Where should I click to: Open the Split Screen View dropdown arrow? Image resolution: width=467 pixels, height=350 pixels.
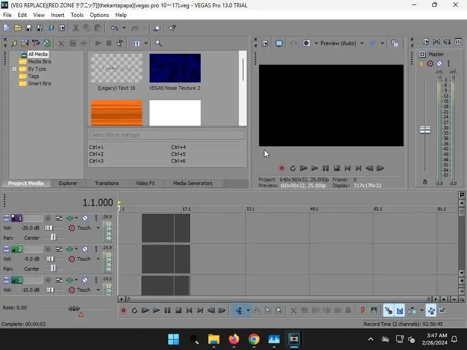[x=316, y=43]
